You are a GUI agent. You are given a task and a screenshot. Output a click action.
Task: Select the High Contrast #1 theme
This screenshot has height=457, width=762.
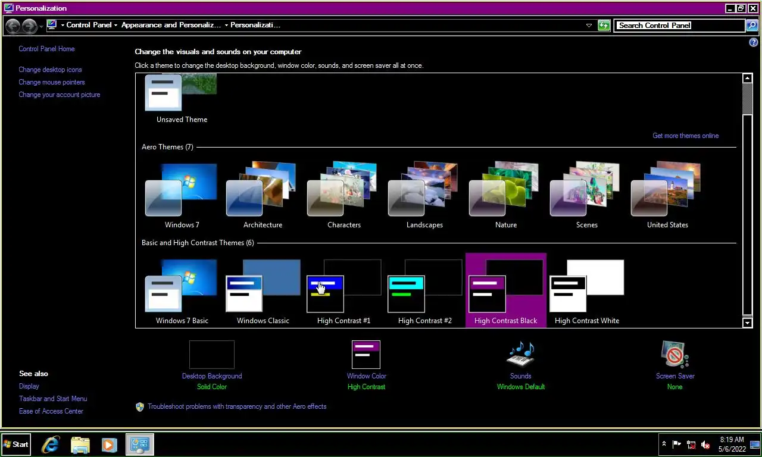pyautogui.click(x=343, y=291)
